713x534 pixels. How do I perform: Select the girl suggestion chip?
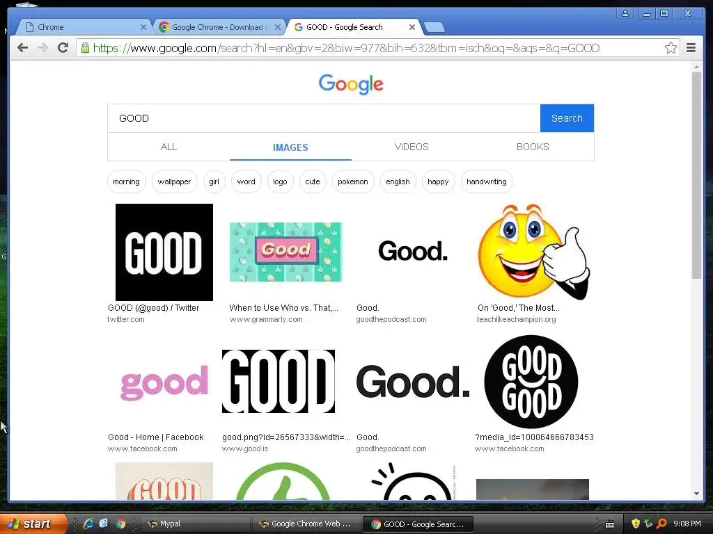coord(214,181)
